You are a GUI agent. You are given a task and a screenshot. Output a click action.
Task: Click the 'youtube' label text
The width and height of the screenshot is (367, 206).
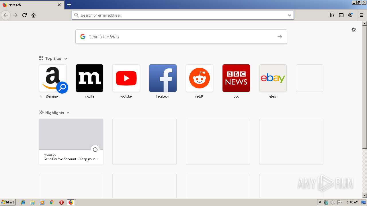click(126, 96)
